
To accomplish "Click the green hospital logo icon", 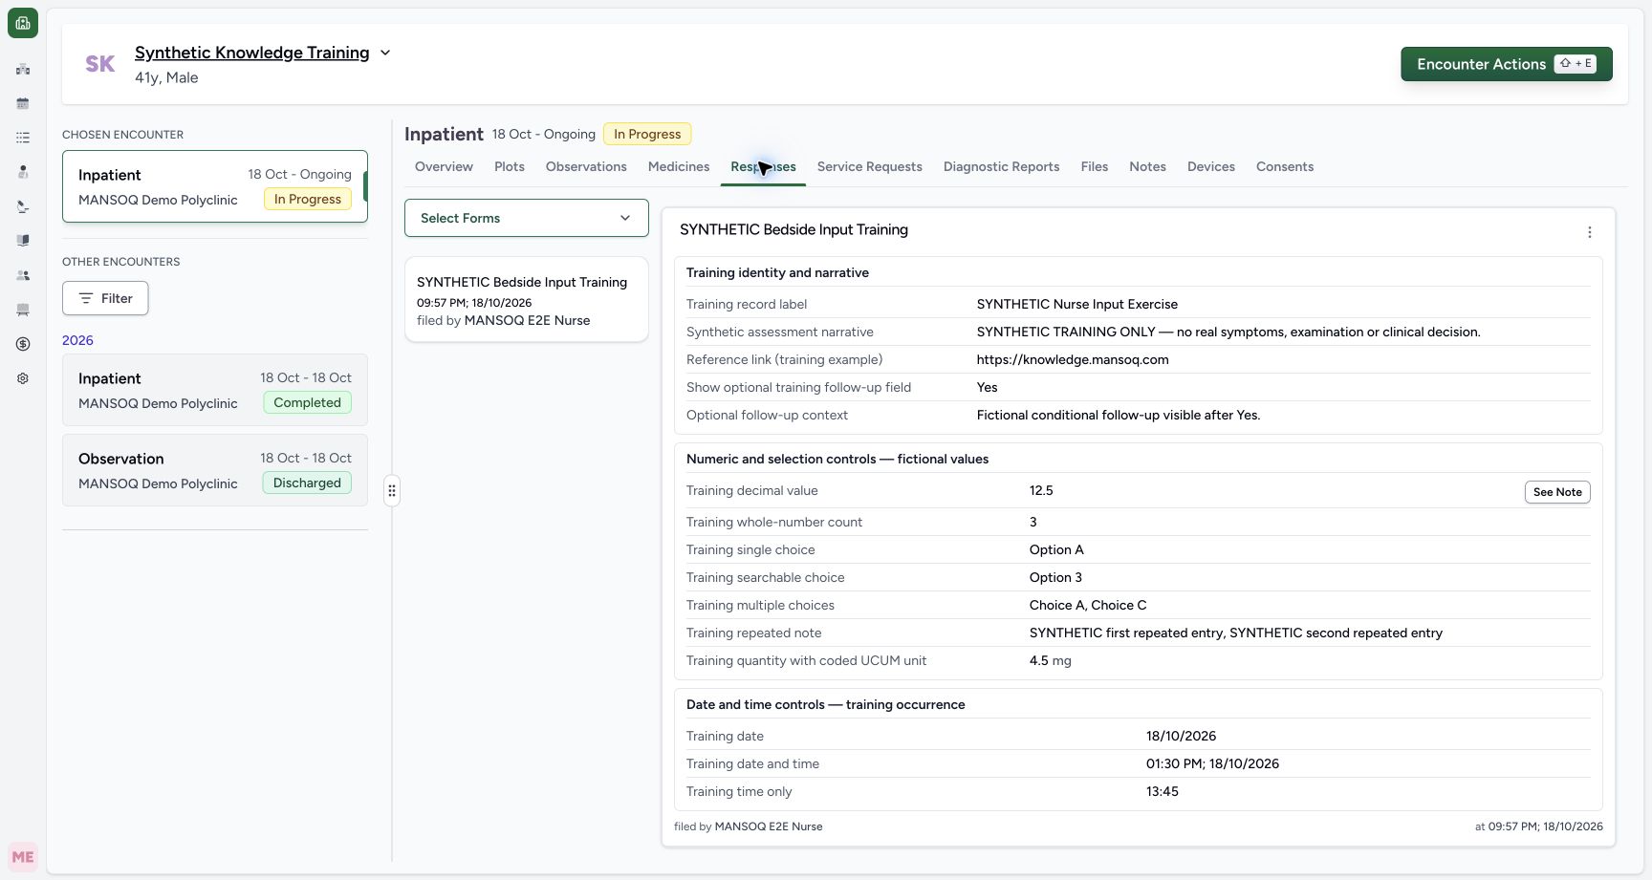I will tap(23, 23).
